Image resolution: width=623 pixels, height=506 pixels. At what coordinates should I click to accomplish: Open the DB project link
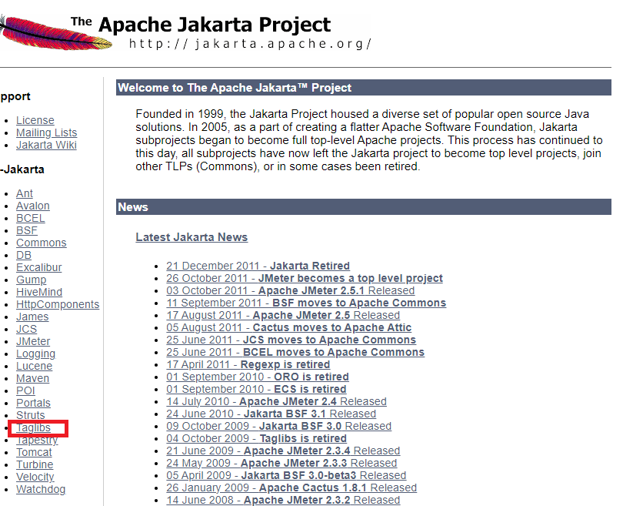pyautogui.click(x=24, y=255)
